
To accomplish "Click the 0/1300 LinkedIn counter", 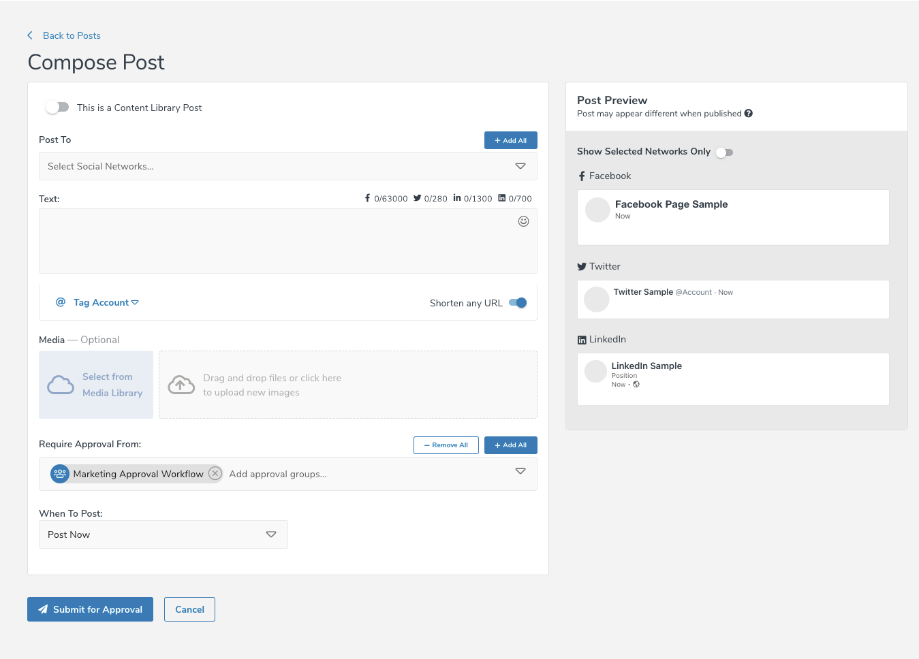I will [x=478, y=199].
